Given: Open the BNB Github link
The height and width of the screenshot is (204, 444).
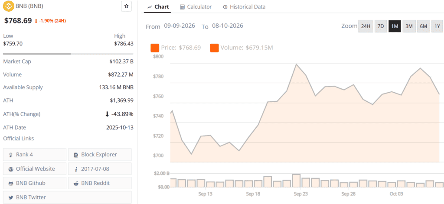Looking at the screenshot, I should (35, 183).
